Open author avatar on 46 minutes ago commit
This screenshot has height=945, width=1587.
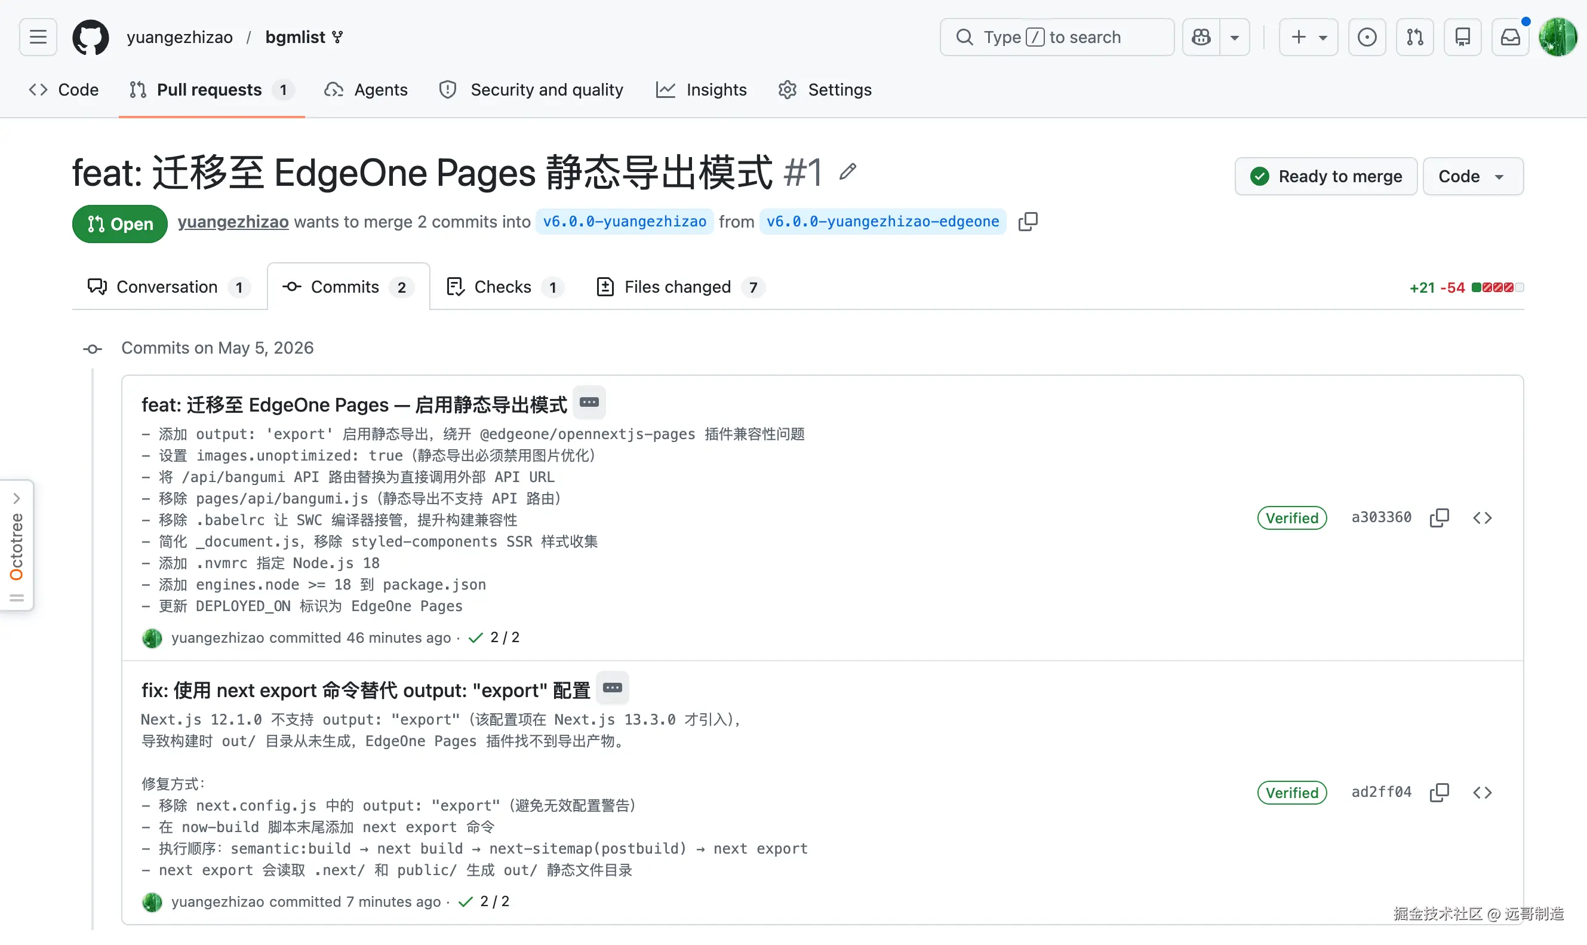coord(152,638)
